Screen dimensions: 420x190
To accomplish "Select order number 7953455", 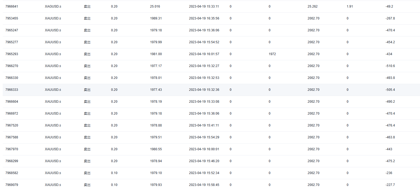I will pos(12,18).
